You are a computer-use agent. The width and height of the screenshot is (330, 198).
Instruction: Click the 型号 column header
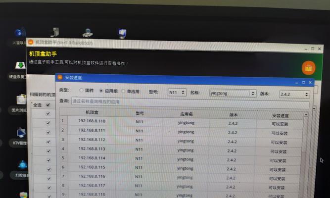(x=140, y=113)
